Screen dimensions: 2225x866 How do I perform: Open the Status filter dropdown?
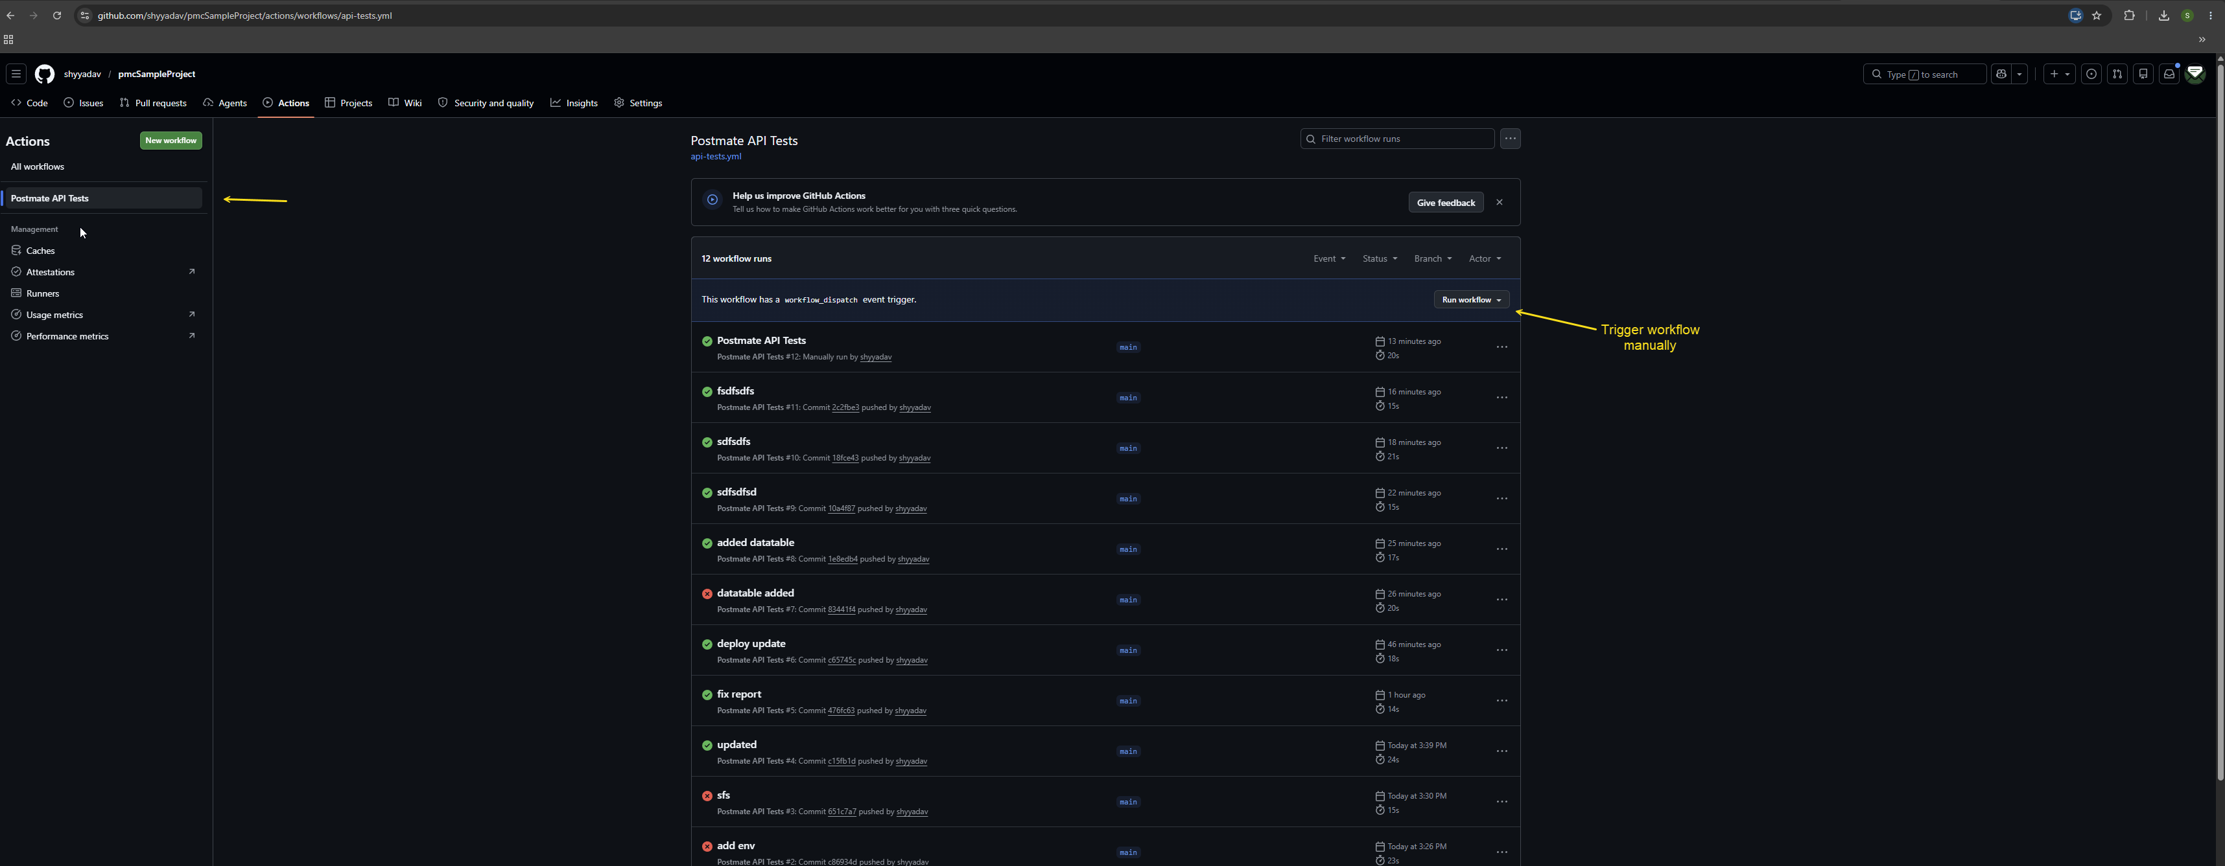point(1380,259)
